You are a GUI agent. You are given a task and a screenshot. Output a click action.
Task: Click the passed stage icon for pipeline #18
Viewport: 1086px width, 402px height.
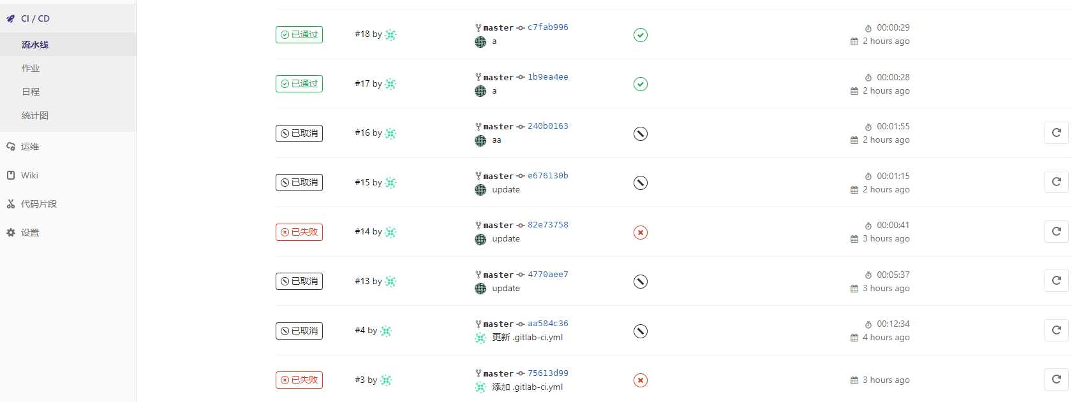pos(641,35)
